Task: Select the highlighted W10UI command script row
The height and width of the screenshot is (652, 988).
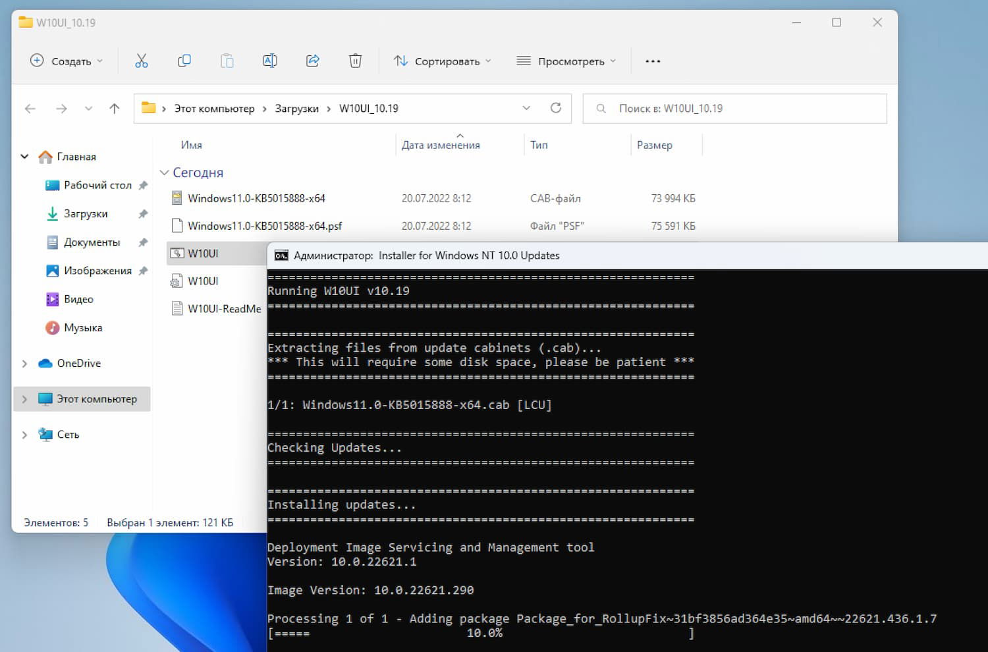Action: coord(217,254)
